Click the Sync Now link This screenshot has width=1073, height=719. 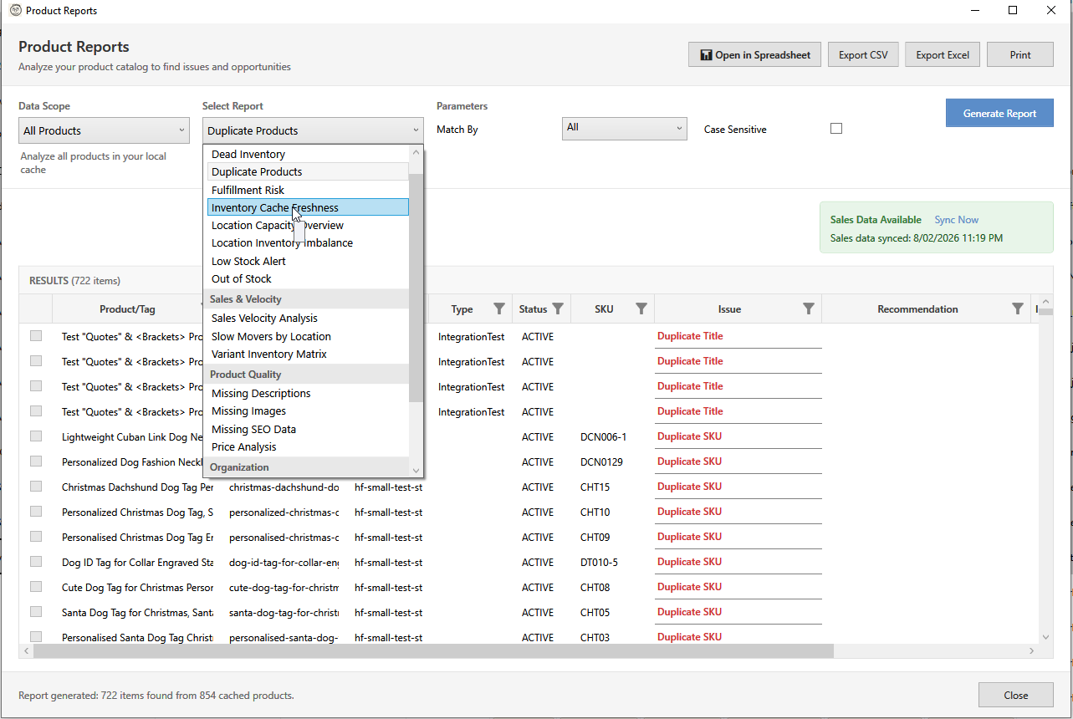coord(956,219)
